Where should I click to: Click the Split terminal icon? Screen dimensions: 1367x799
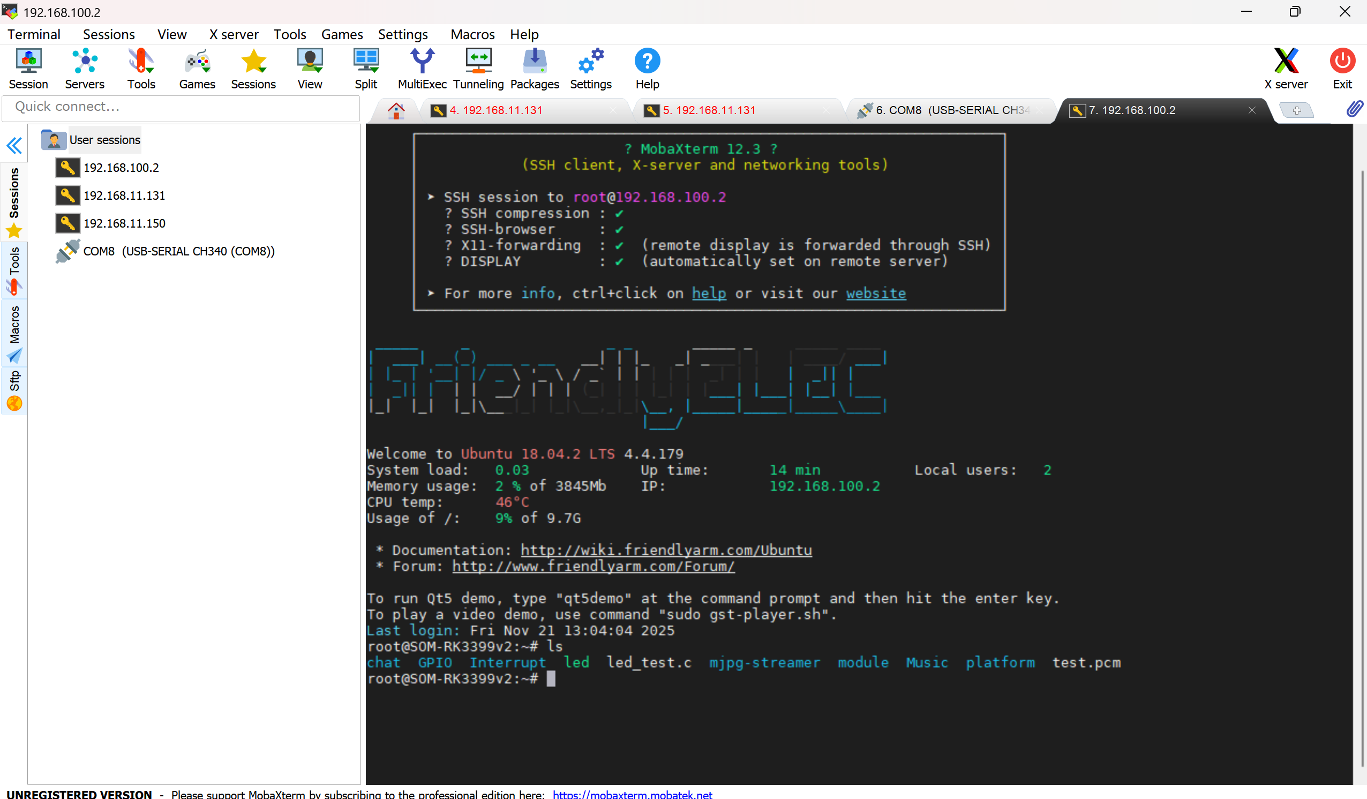(366, 69)
